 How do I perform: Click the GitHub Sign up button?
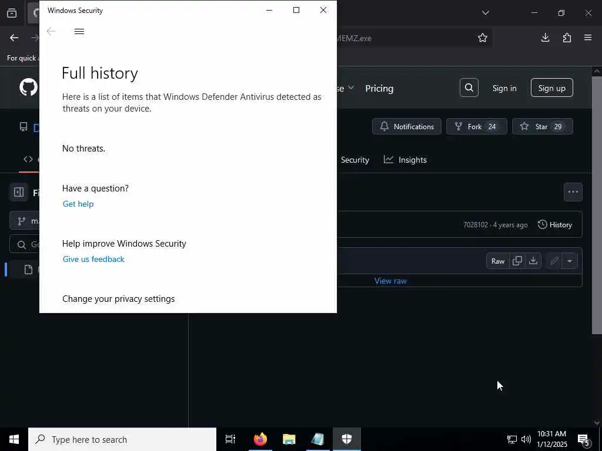(551, 88)
